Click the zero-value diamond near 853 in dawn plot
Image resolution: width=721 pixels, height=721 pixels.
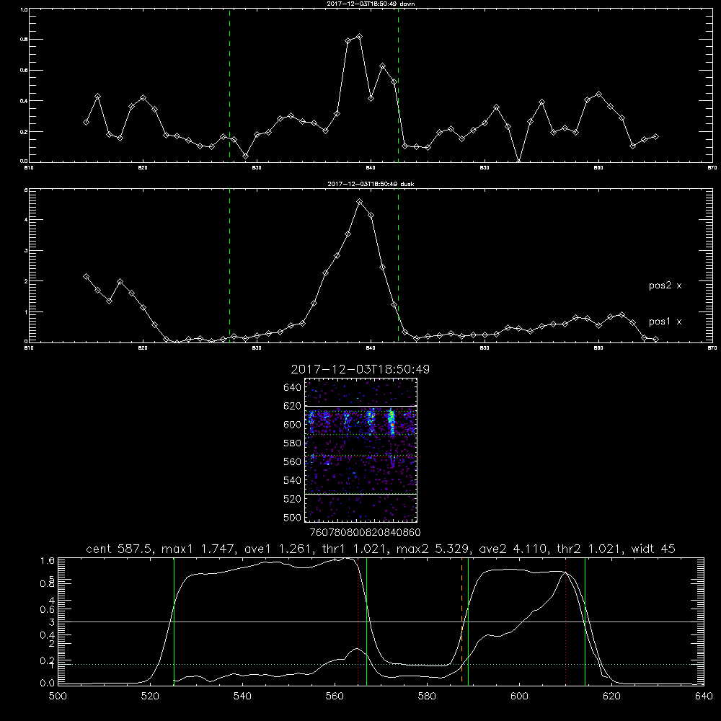518,162
